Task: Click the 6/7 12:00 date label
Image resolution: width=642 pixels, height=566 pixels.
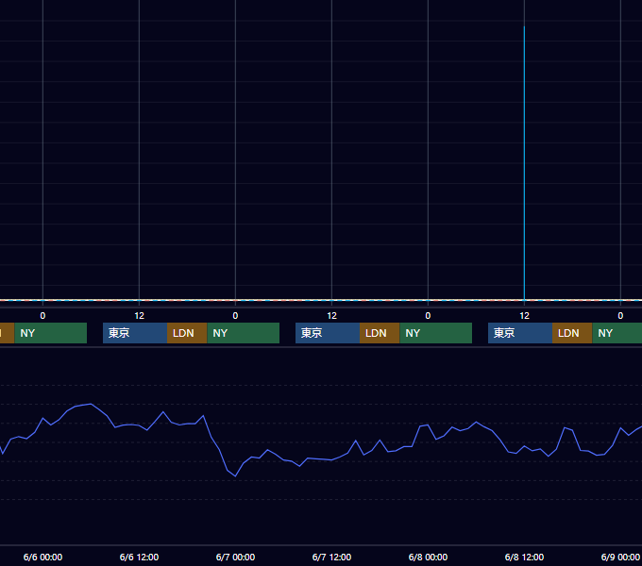Action: (331, 557)
